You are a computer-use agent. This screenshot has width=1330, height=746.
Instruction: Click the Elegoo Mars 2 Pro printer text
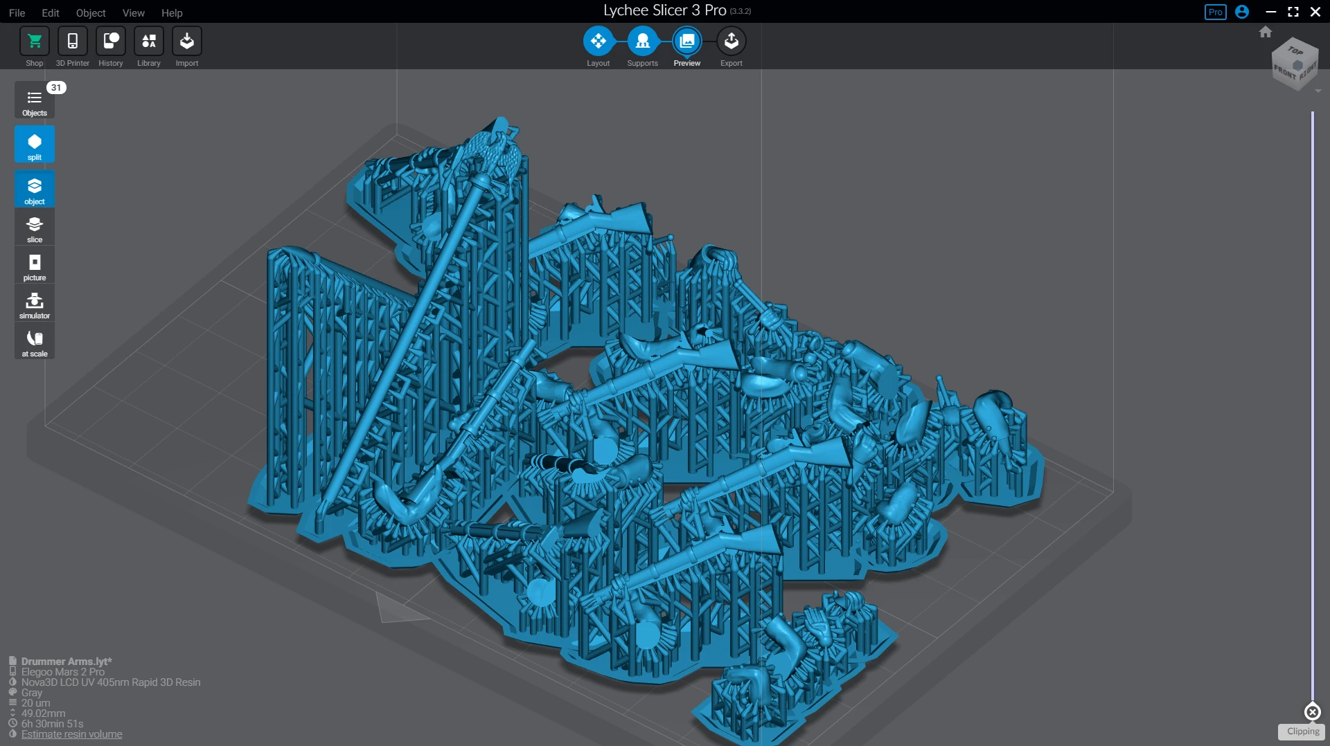click(x=62, y=672)
